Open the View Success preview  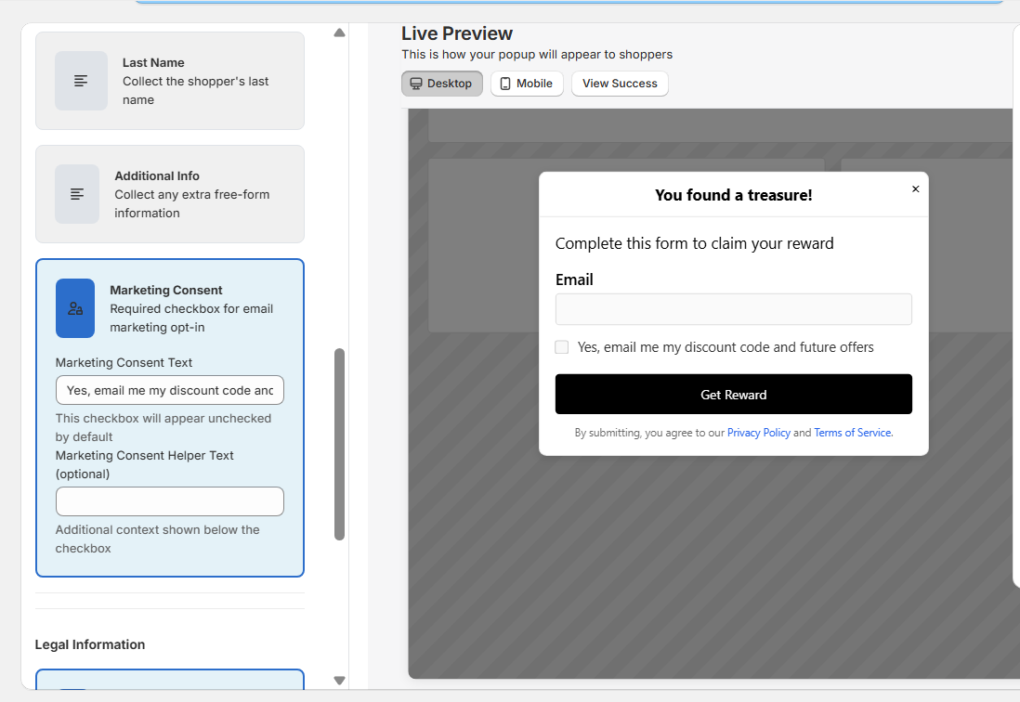click(x=620, y=83)
